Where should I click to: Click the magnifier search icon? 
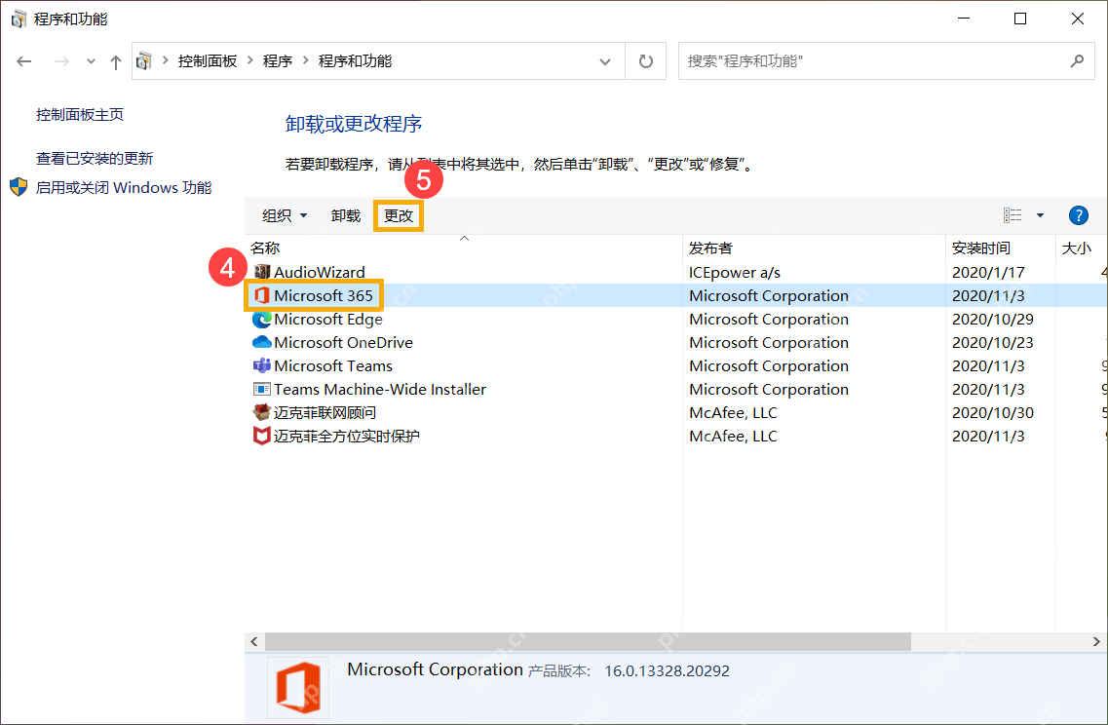pos(1077,61)
